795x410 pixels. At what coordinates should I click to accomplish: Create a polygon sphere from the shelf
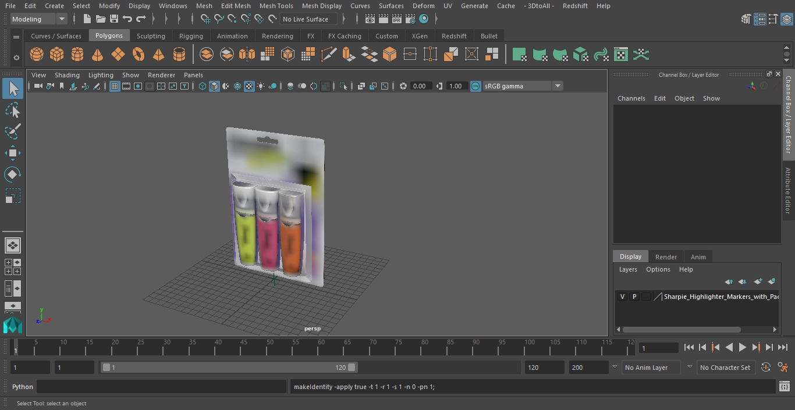37,55
